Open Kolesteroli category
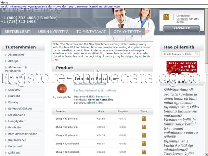 (x=15, y=146)
